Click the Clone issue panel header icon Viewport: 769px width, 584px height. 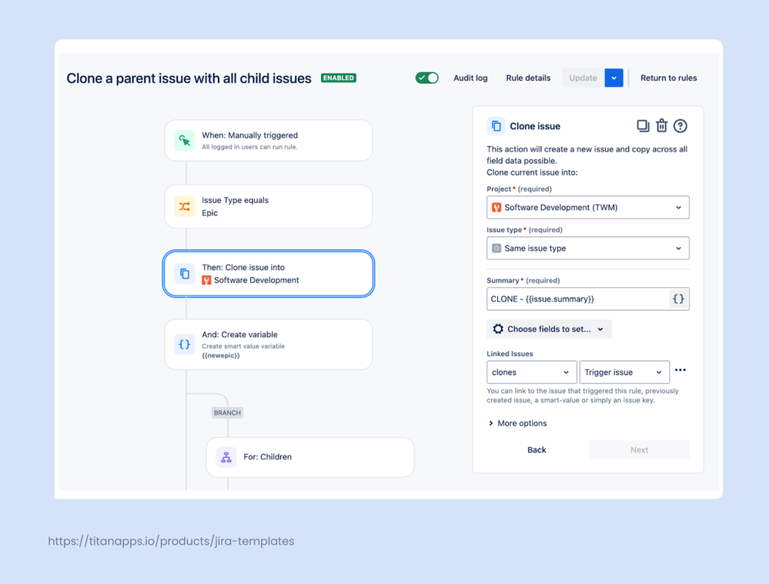click(x=496, y=126)
